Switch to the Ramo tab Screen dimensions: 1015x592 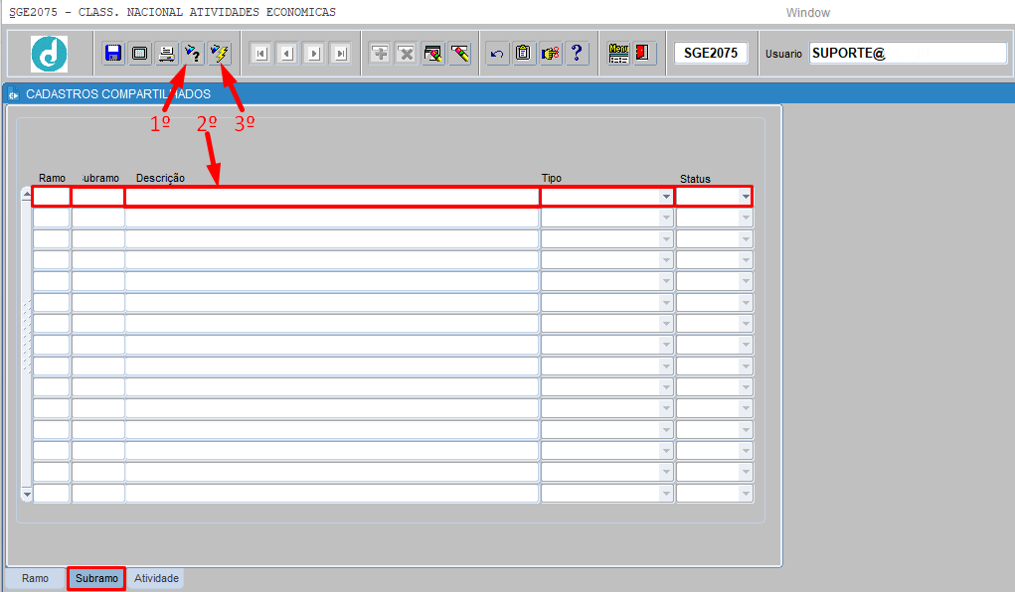[35, 578]
